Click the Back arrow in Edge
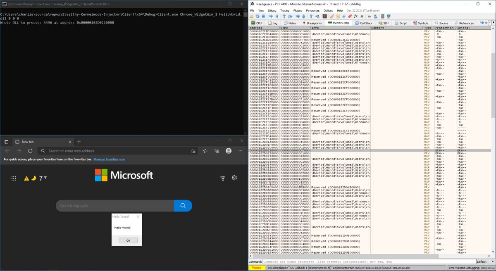Viewport: 496px width, 271px height. (x=7, y=151)
